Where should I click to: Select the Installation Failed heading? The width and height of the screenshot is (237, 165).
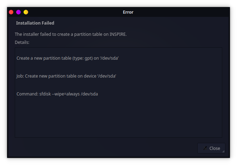pos(35,23)
